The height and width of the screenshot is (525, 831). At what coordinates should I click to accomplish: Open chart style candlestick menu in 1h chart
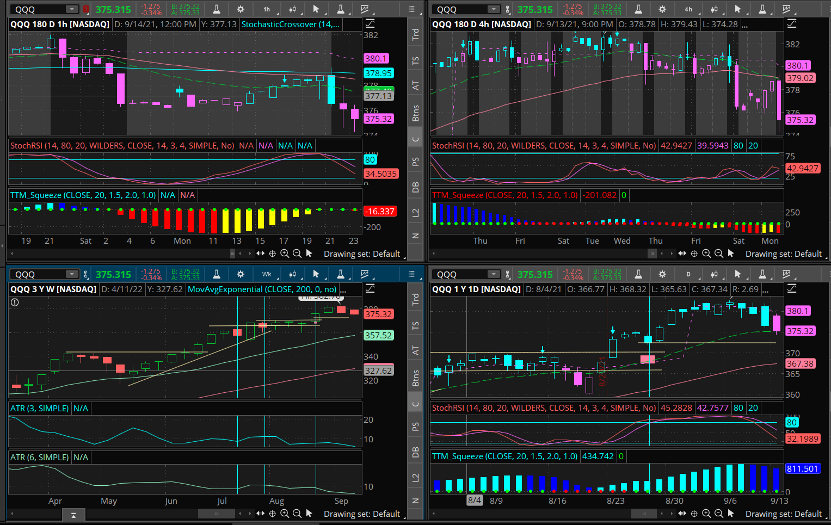(x=293, y=9)
